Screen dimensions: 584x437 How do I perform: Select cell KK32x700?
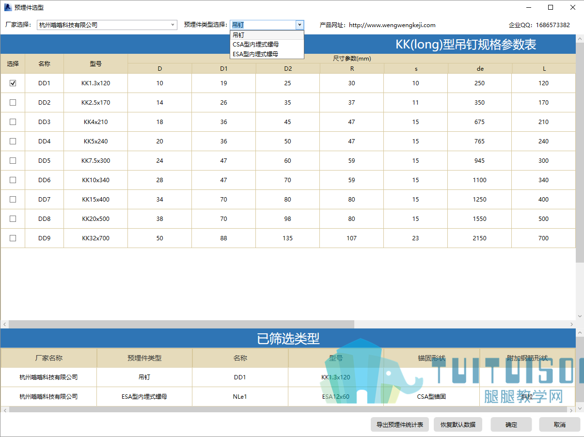(x=95, y=238)
